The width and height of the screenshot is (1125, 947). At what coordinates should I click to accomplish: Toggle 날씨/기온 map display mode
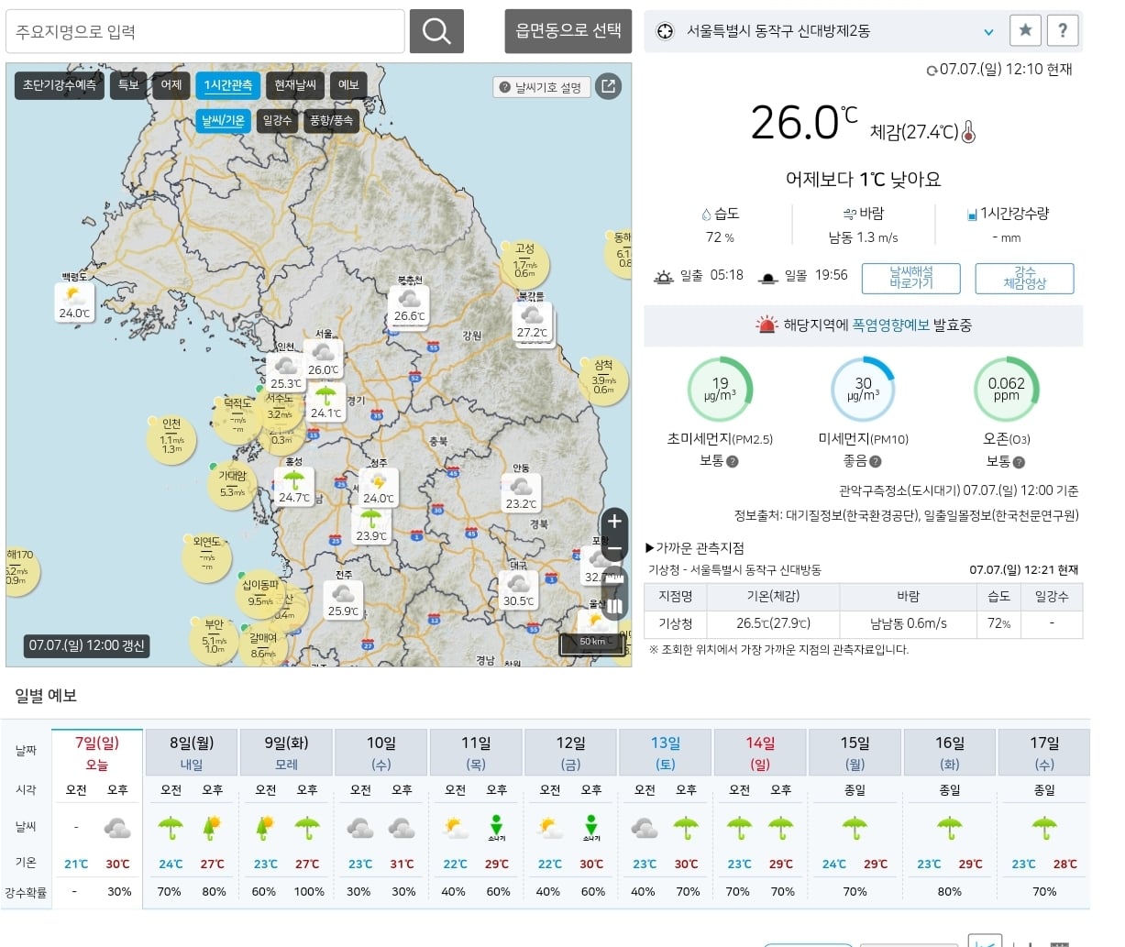point(223,121)
